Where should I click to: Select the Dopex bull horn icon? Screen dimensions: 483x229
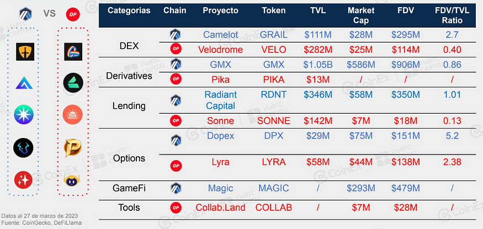[23, 148]
